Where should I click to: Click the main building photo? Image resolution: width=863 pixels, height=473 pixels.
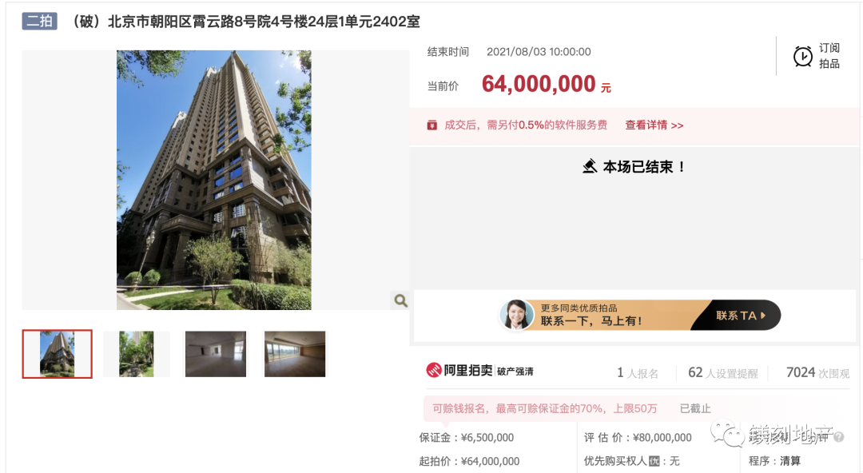[x=214, y=180]
